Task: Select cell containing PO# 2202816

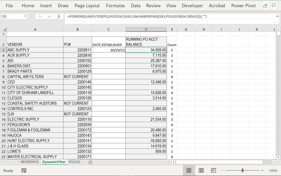Action: (x=77, y=55)
